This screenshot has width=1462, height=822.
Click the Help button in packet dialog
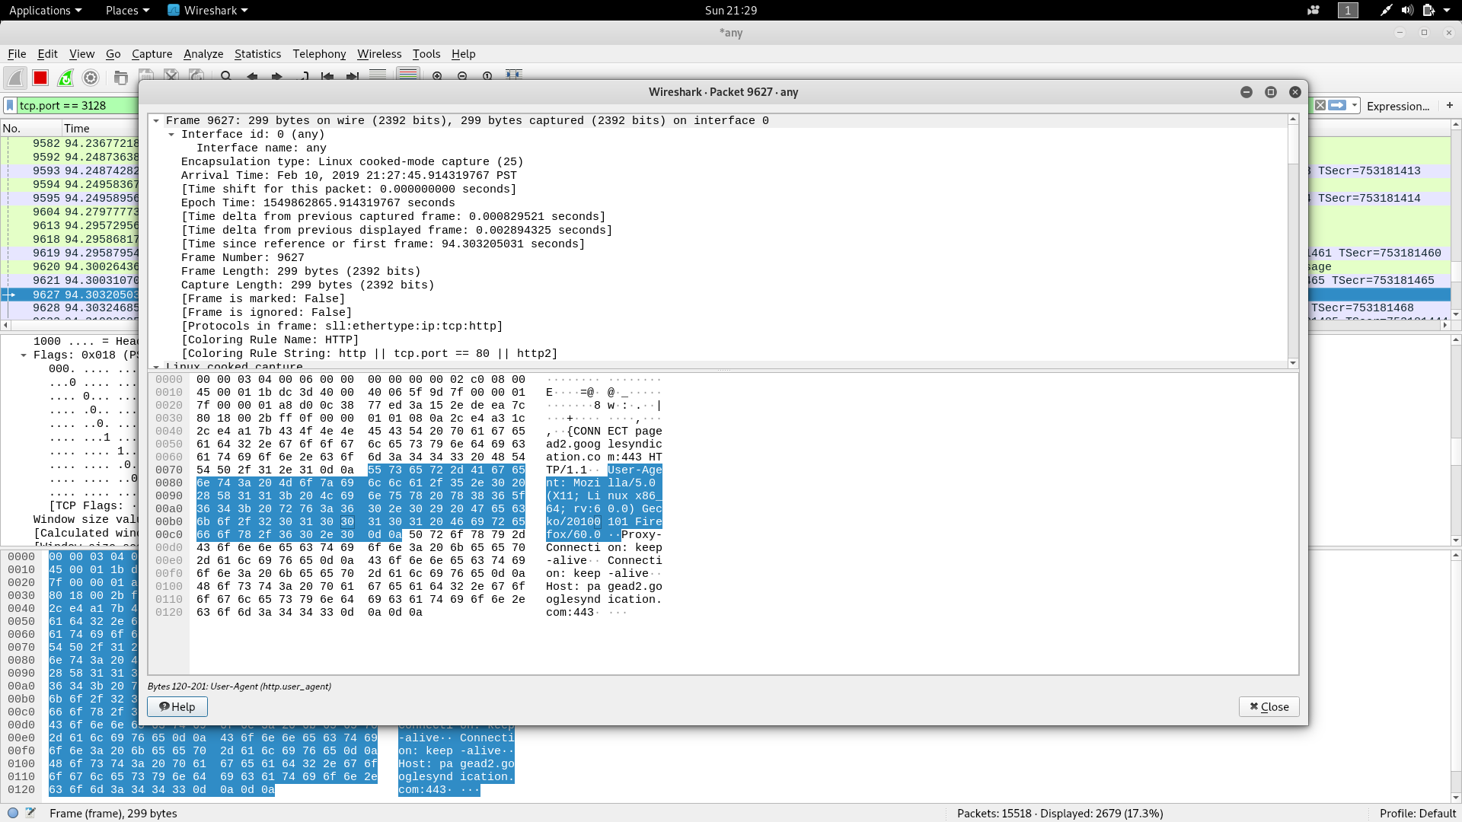tap(177, 707)
